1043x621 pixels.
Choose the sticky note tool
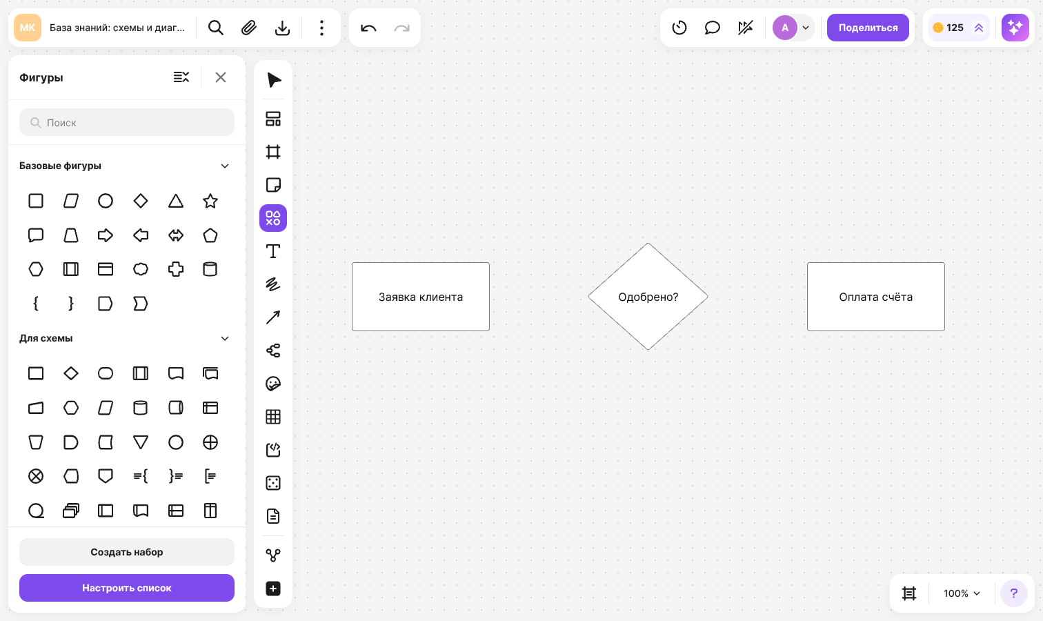click(273, 185)
